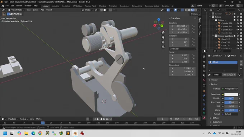This screenshot has width=244, height=137.
Task: Toggle the Rollers lever base collection checkbox
Action: [235, 36]
